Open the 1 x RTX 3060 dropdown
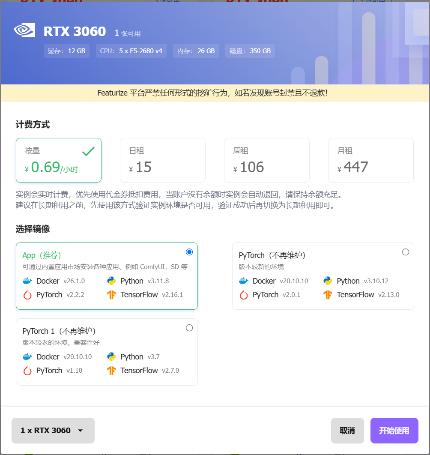The width and height of the screenshot is (430, 455). [53, 431]
